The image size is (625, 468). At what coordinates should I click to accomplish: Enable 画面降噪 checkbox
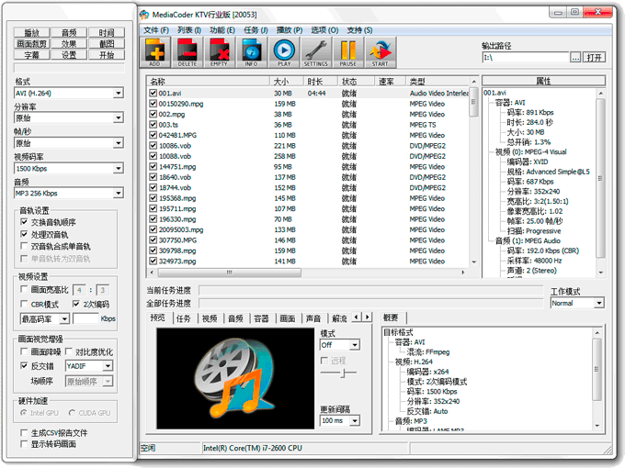pyautogui.click(x=24, y=351)
